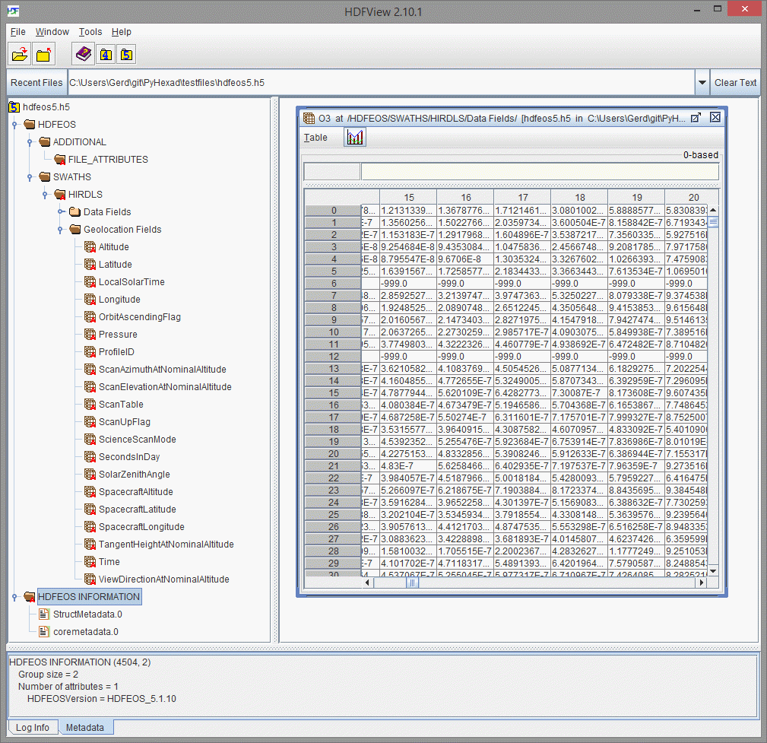767x743 pixels.
Task: Open a file using the Open toolbar icon
Action: (20, 54)
